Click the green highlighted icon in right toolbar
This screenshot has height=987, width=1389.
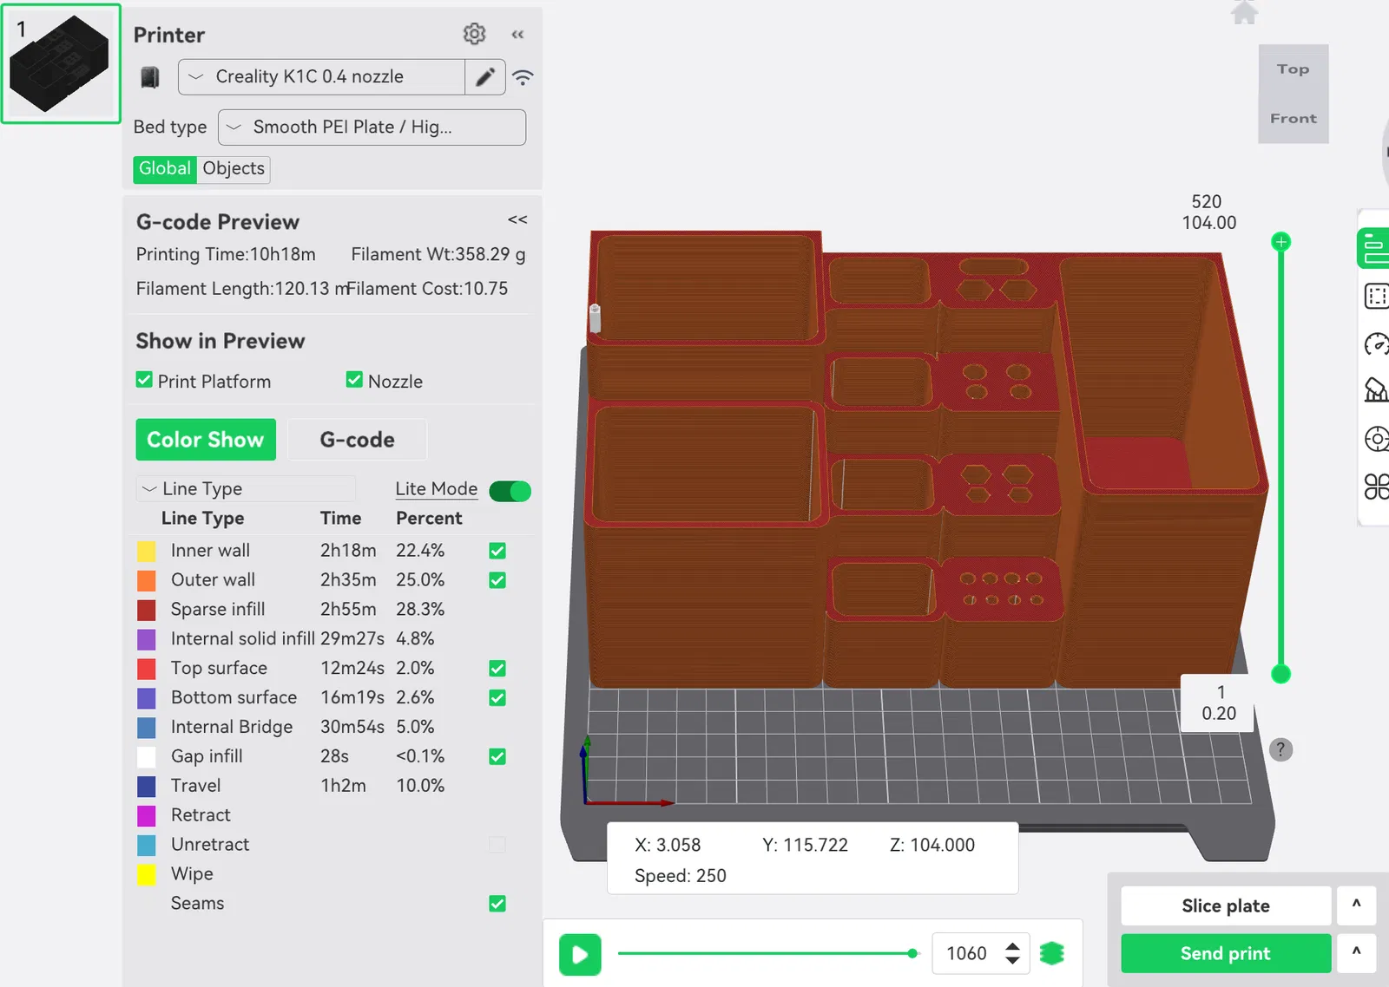[x=1375, y=249]
